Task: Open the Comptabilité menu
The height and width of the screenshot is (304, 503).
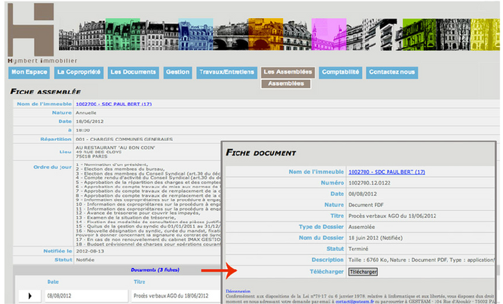Action: (x=340, y=72)
